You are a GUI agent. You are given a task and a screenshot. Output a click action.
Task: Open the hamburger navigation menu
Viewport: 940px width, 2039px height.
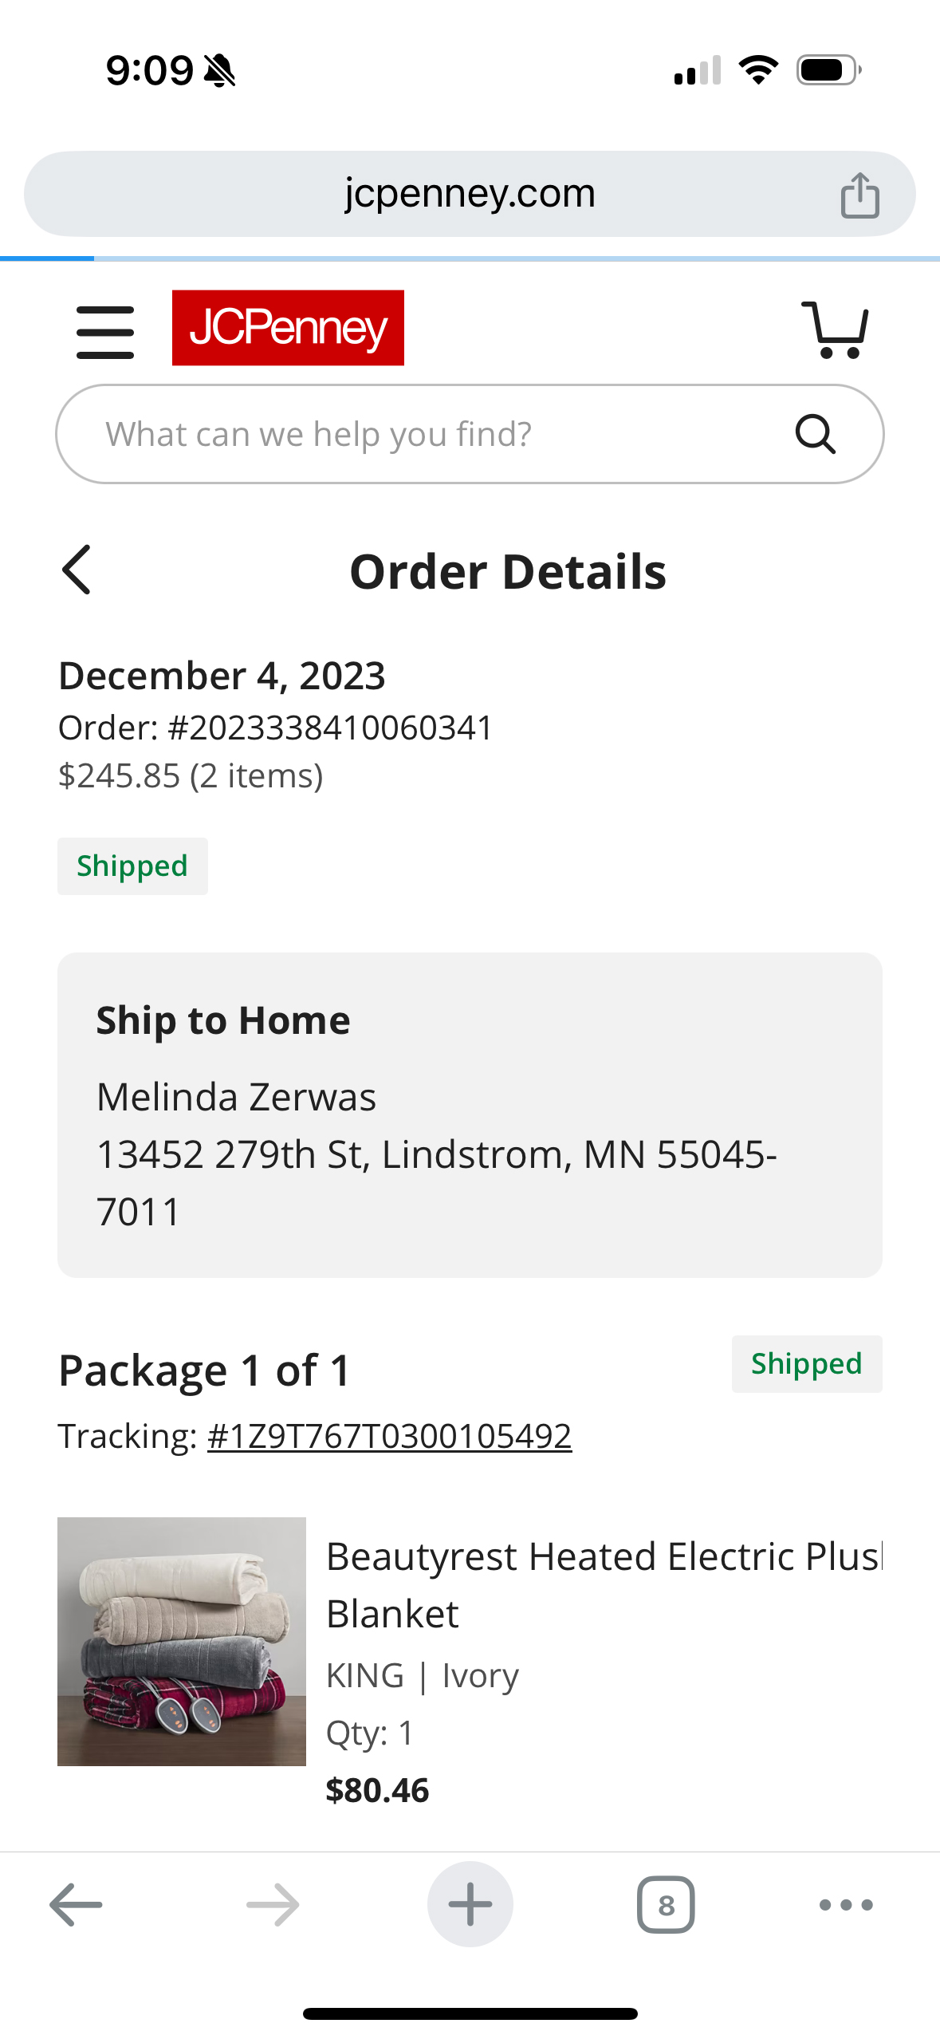click(x=104, y=332)
